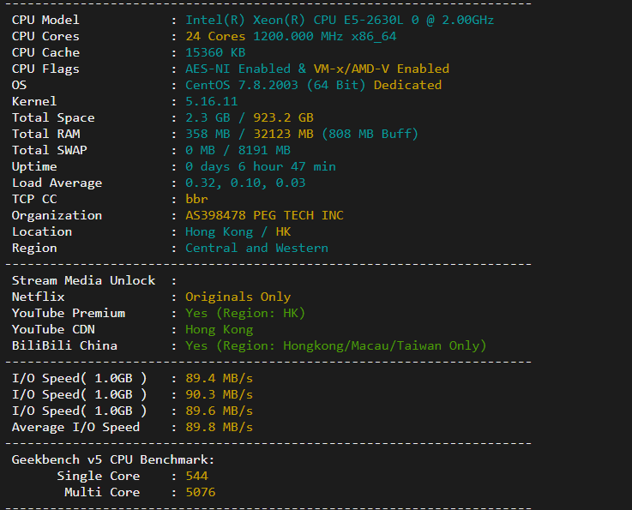Screen dimensions: 632x510
Task: Click the Netflix Originals Only result
Action: (x=238, y=297)
